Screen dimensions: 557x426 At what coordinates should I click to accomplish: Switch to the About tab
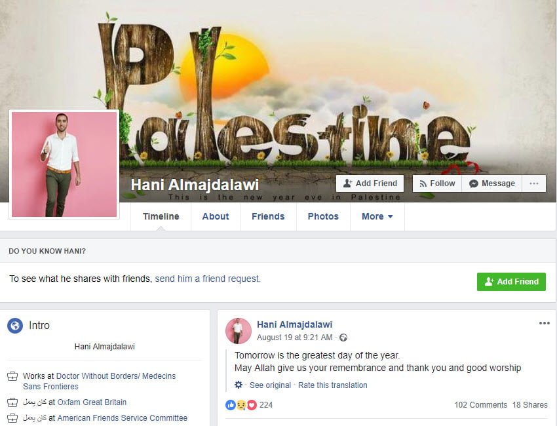(216, 216)
